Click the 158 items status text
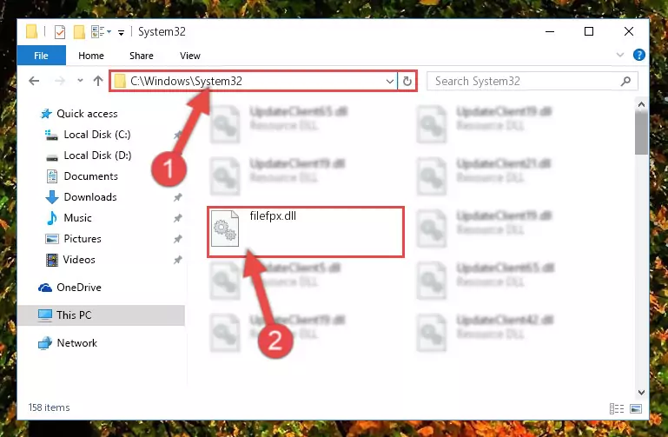The image size is (668, 437). click(x=49, y=407)
